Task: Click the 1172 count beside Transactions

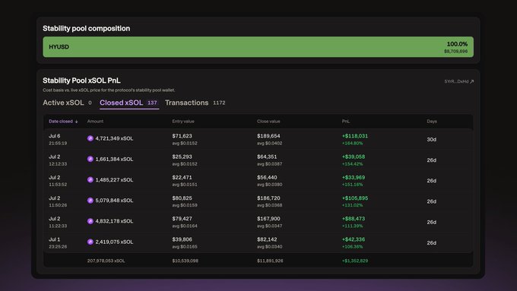Action: 219,103
